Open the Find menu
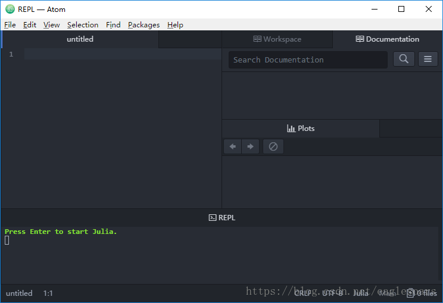The height and width of the screenshot is (303, 443). (113, 25)
